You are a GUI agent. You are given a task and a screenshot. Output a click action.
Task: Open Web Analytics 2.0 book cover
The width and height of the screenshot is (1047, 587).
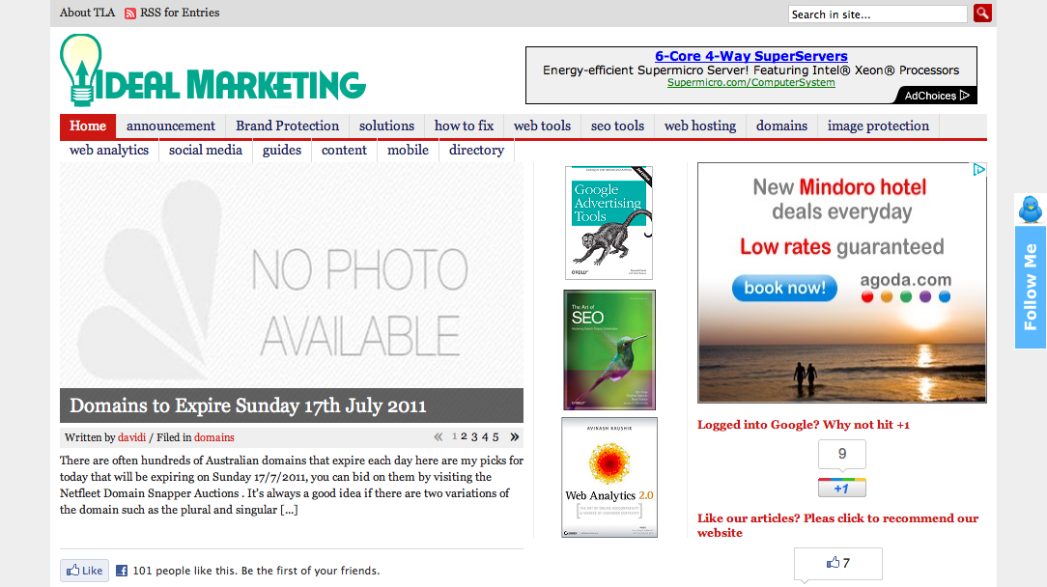pyautogui.click(x=609, y=477)
